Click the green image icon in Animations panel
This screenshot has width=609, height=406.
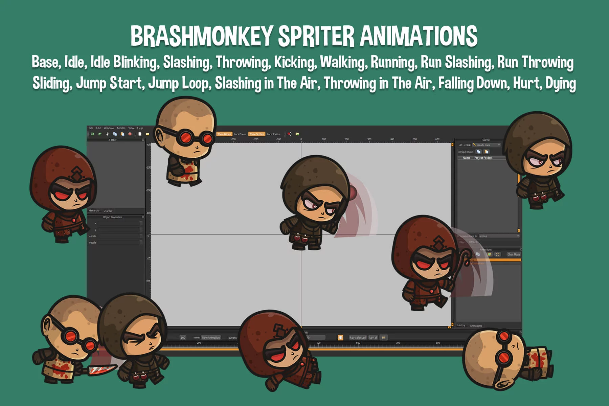pos(489,254)
